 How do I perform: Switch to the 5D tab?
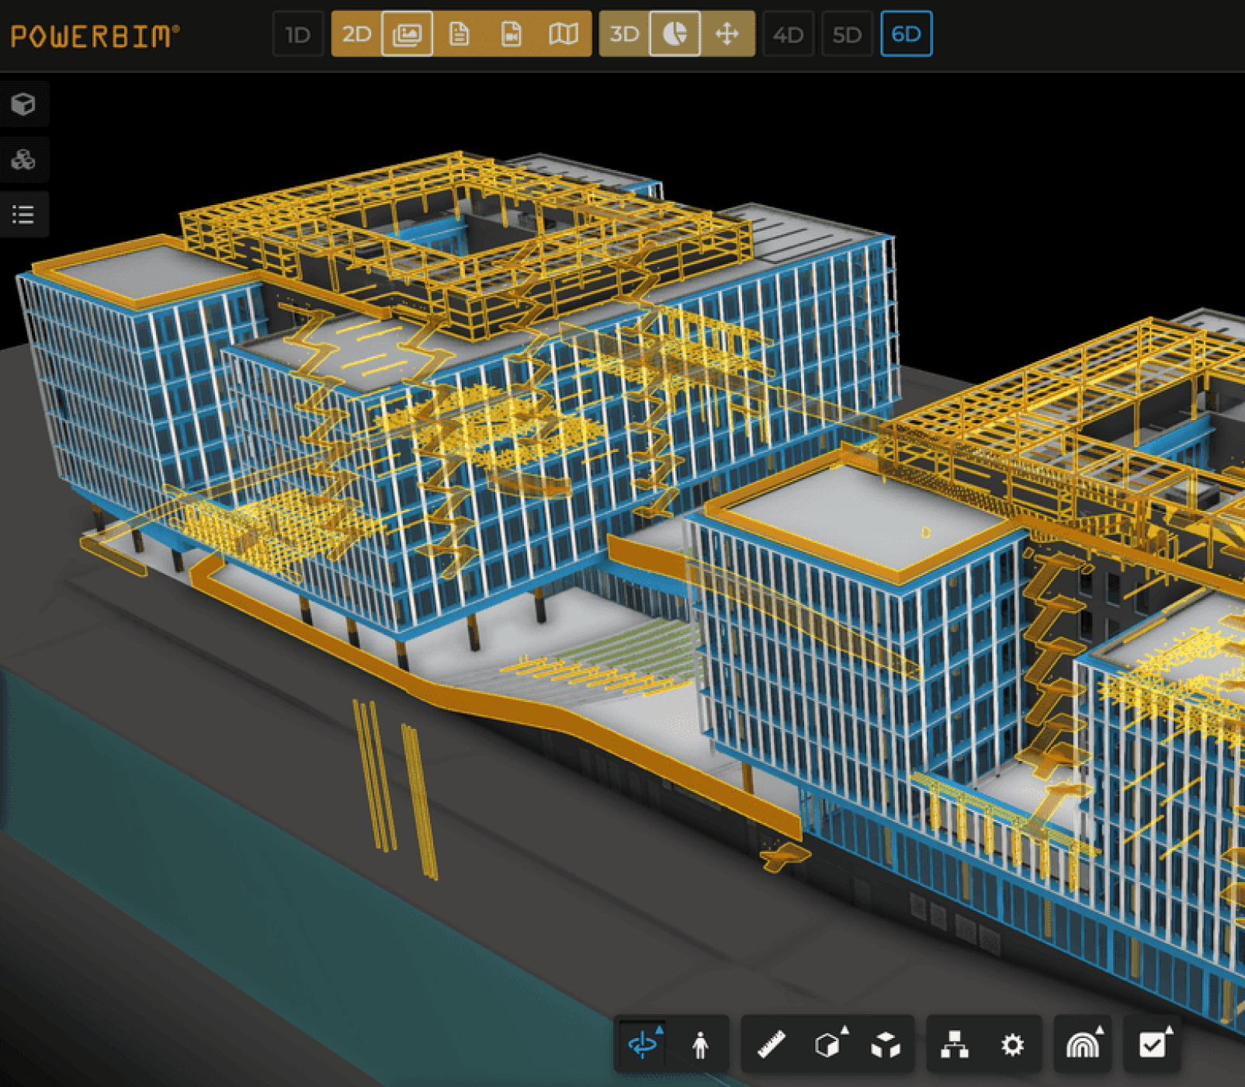tap(847, 34)
